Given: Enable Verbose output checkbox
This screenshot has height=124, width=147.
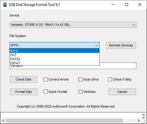Looking at the screenshot, I should 80,92.
